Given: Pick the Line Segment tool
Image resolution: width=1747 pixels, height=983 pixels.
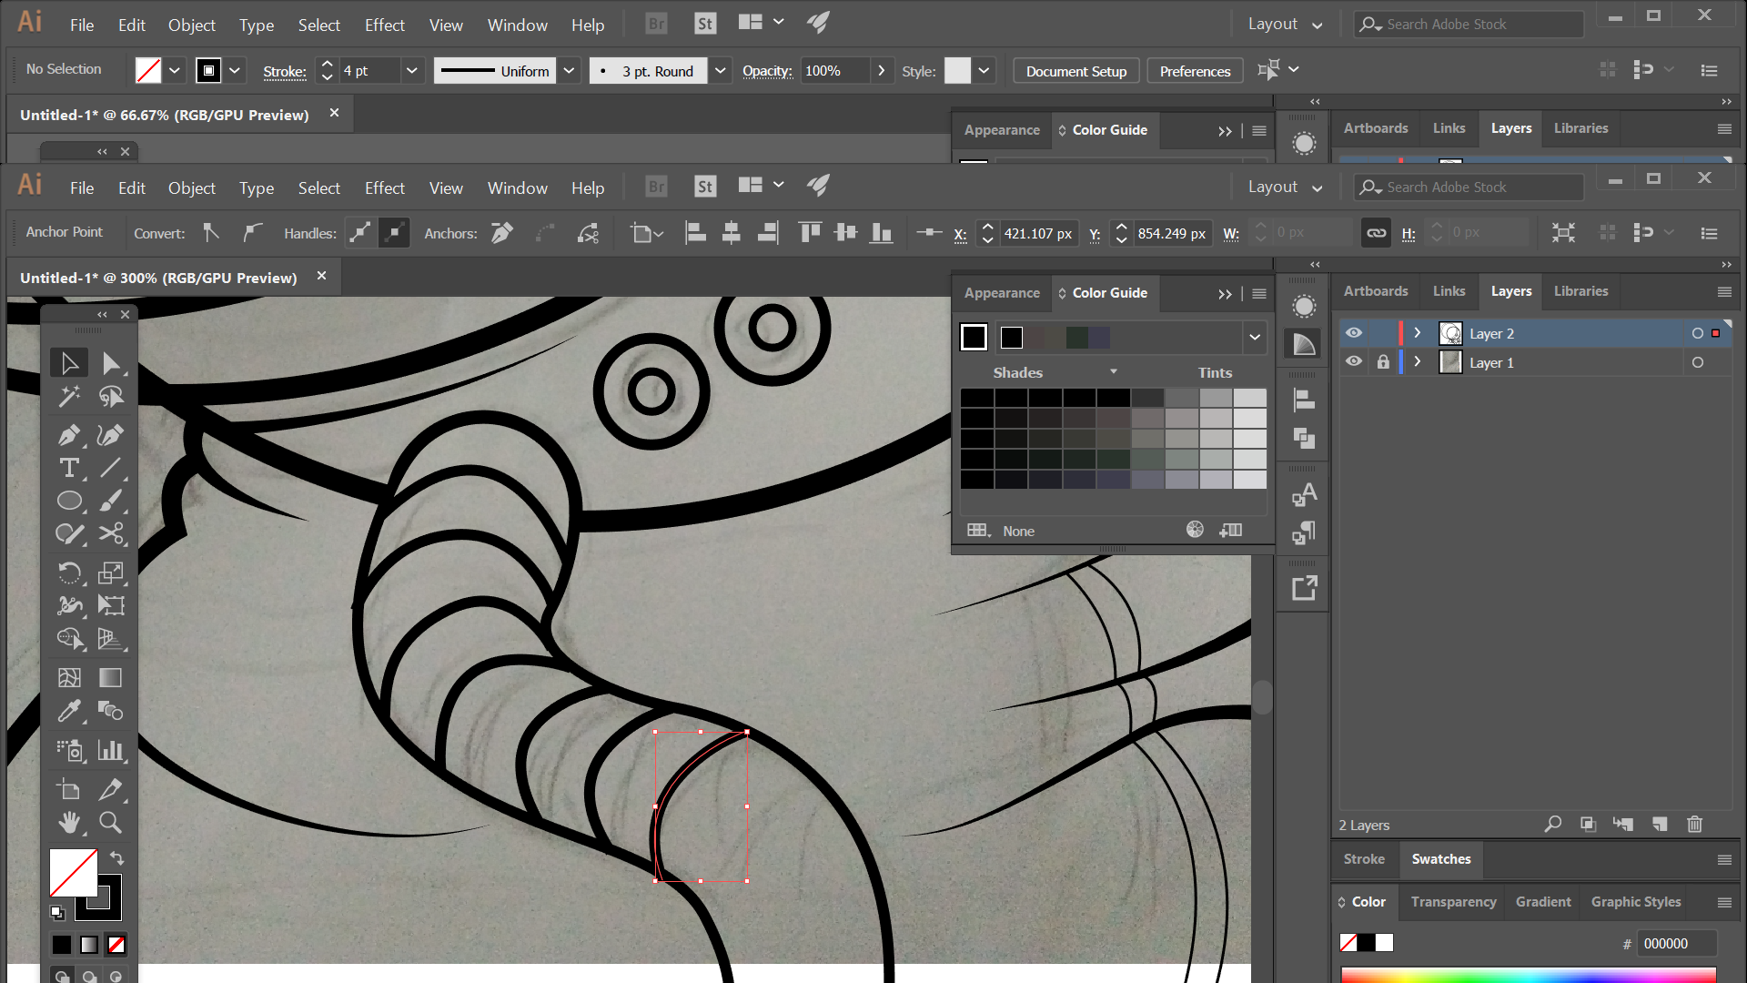Looking at the screenshot, I should pos(111,468).
